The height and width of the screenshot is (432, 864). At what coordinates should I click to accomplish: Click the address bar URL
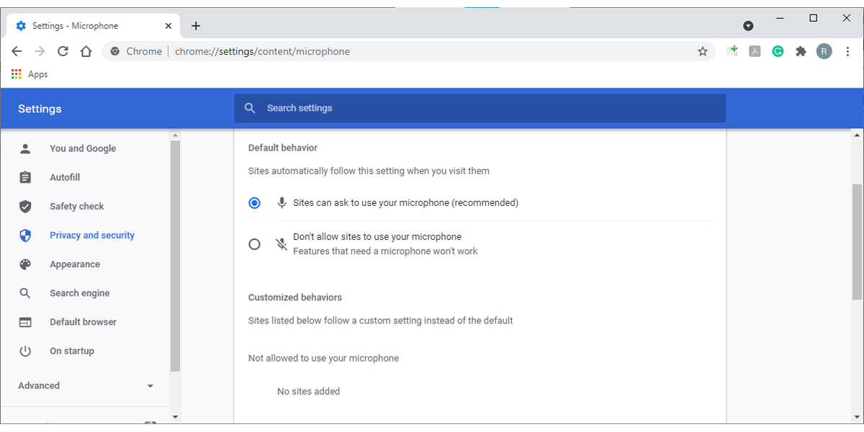pyautogui.click(x=263, y=51)
